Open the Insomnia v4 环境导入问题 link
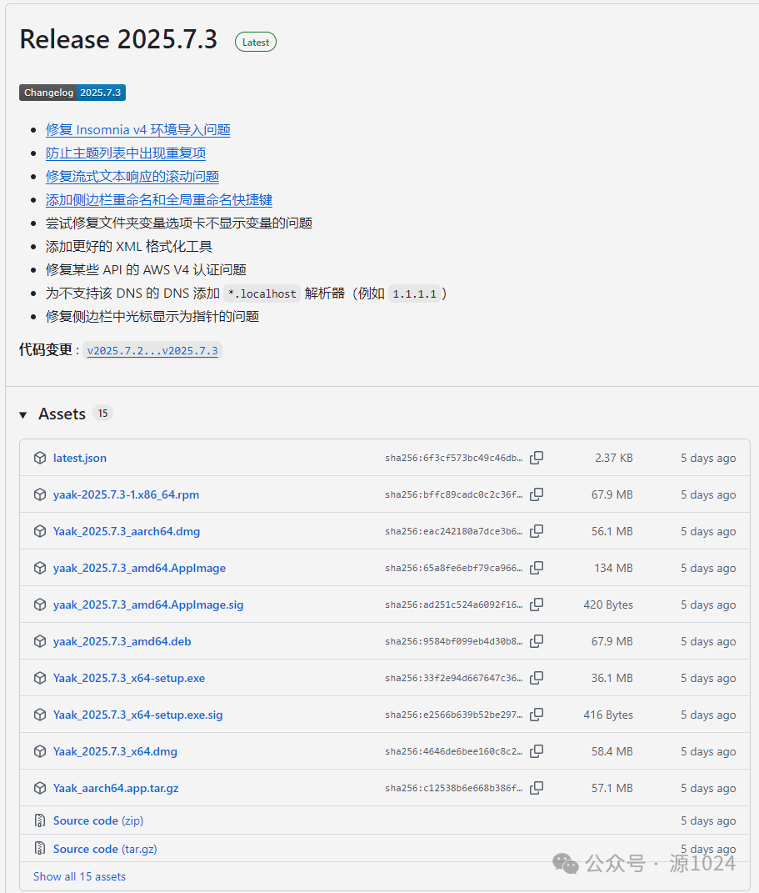759x893 pixels. click(x=138, y=129)
